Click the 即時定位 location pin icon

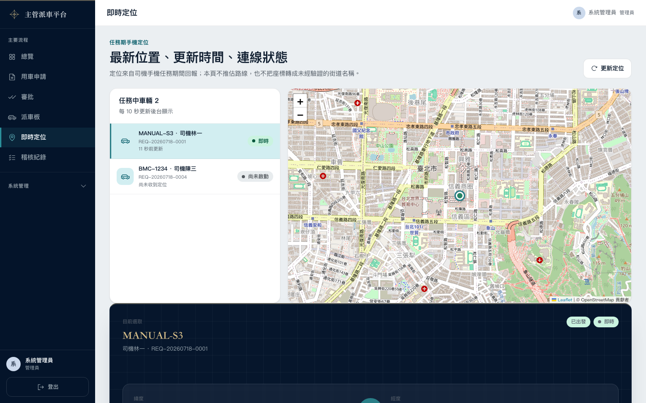pos(12,137)
